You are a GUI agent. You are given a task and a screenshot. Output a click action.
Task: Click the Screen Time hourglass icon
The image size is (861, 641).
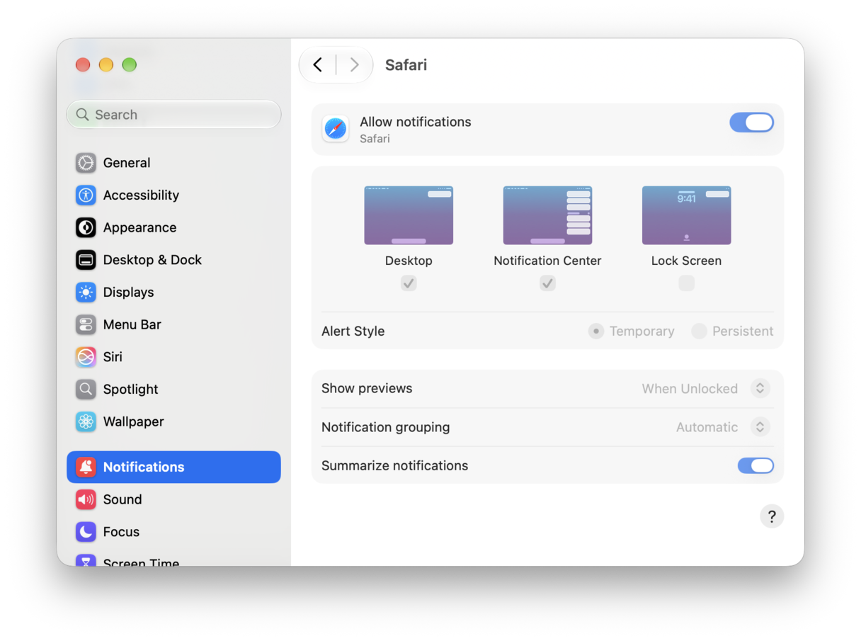click(86, 560)
